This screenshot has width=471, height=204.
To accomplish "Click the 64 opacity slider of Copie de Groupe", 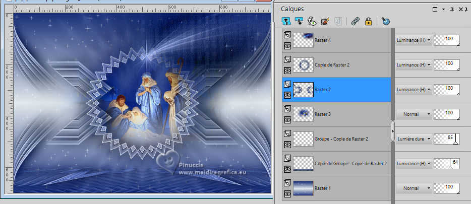I will 447,164.
